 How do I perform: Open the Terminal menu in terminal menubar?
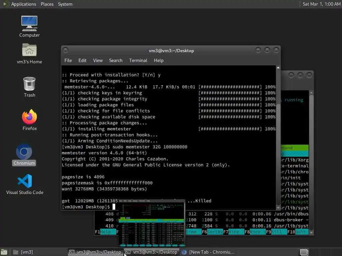click(x=138, y=61)
